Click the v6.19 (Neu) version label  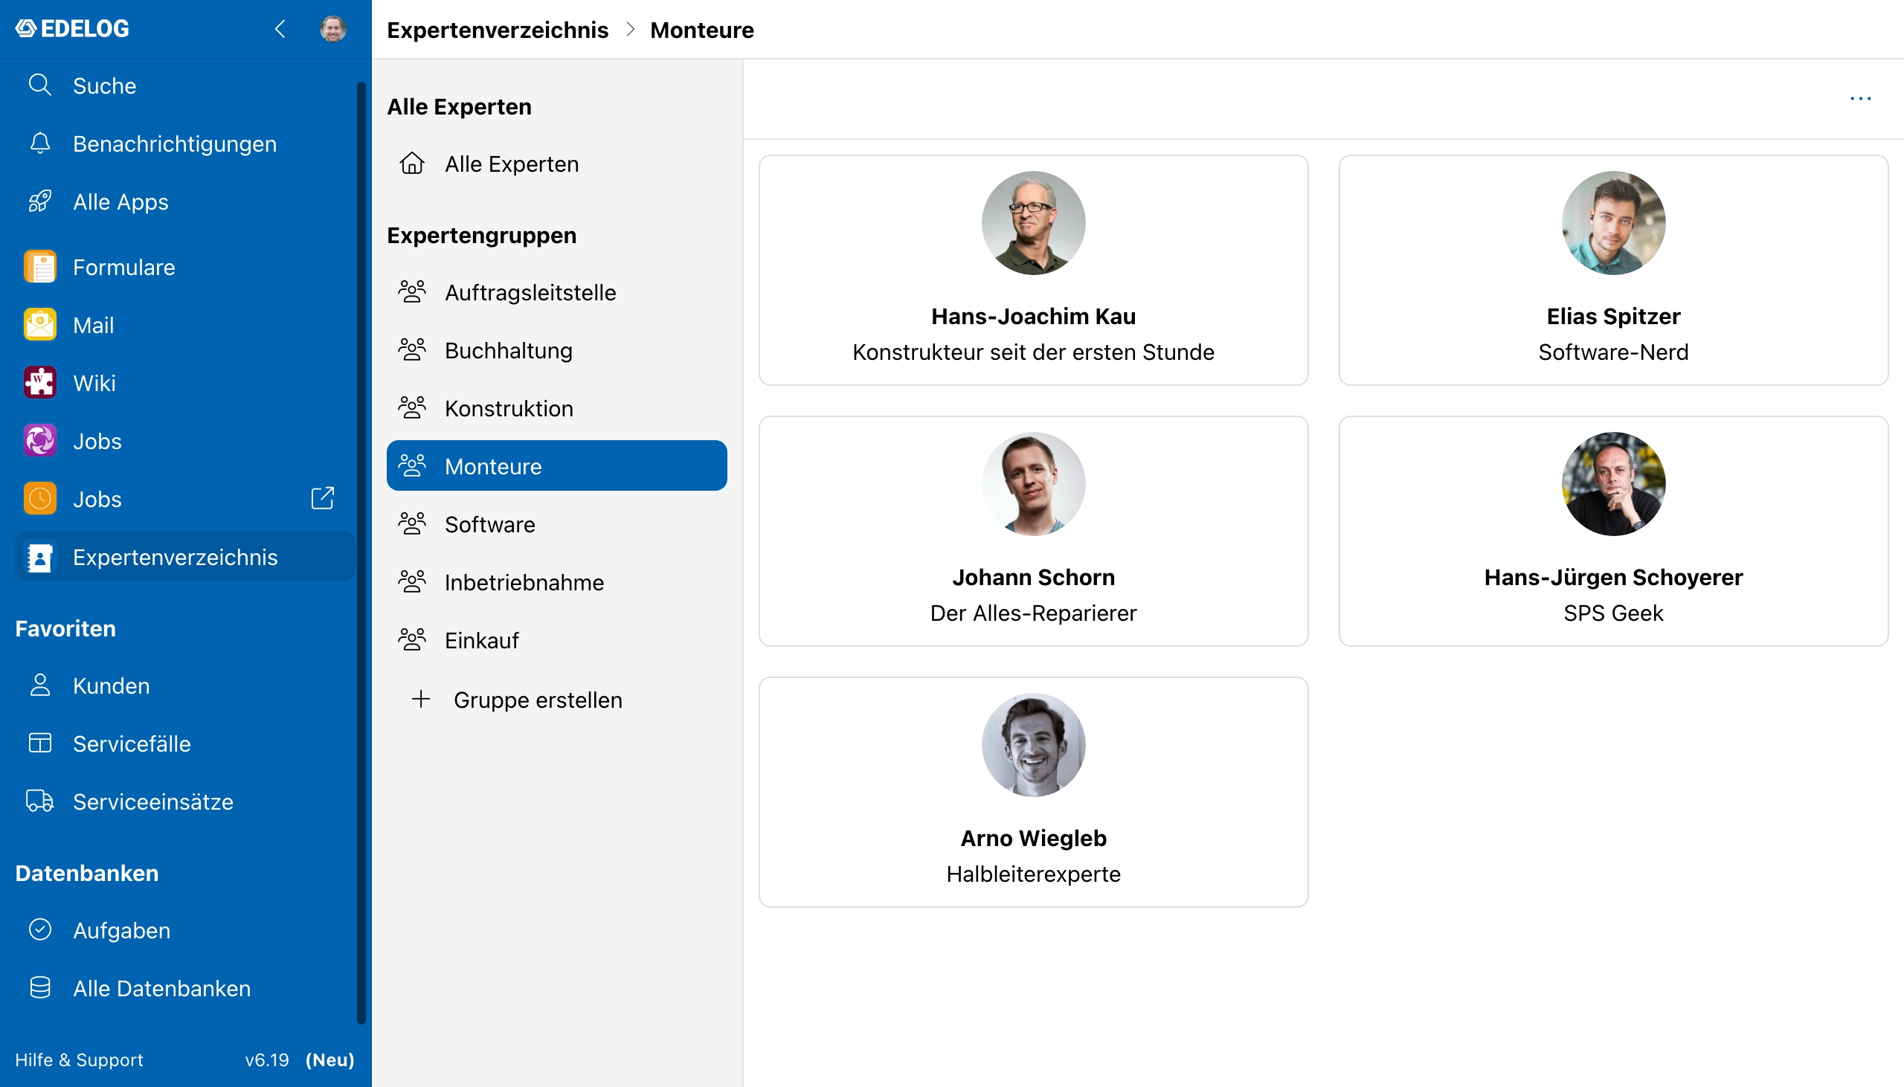pyautogui.click(x=300, y=1059)
